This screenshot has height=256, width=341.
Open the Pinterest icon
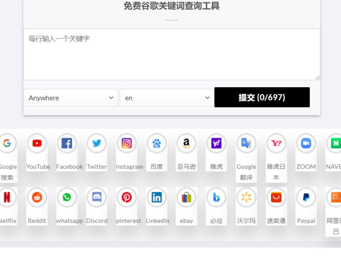pos(127,197)
